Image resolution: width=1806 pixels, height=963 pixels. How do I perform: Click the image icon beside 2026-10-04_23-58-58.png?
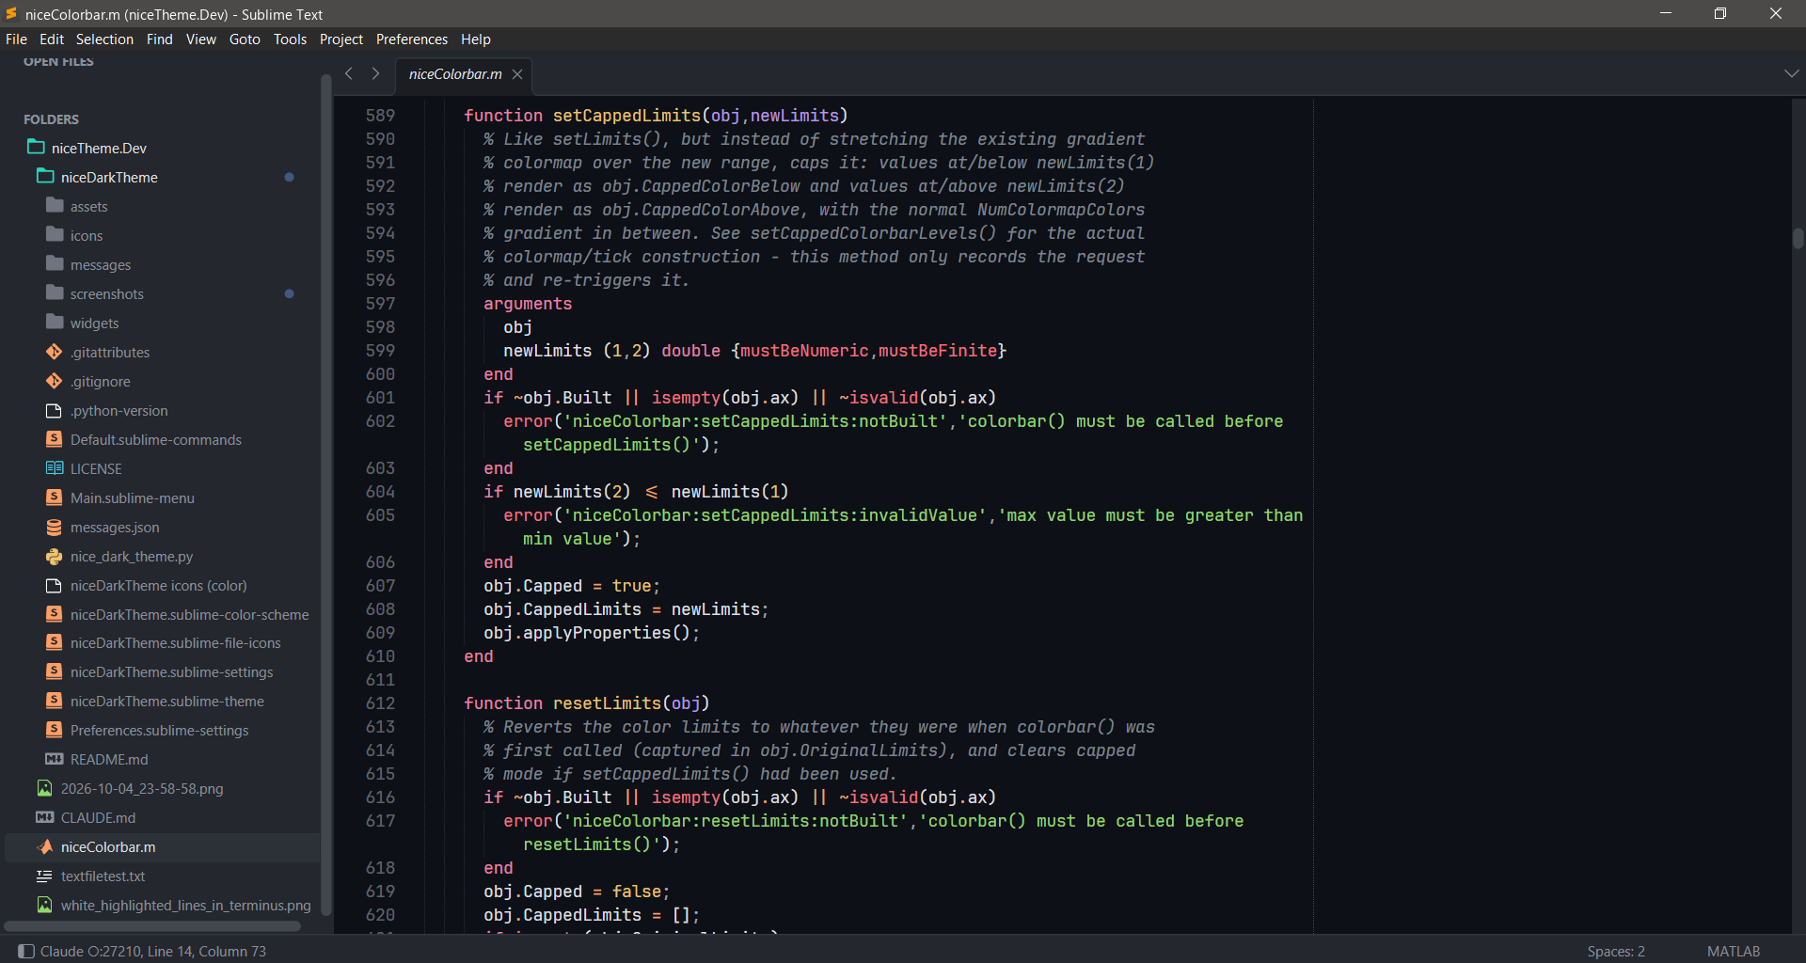[x=45, y=788]
